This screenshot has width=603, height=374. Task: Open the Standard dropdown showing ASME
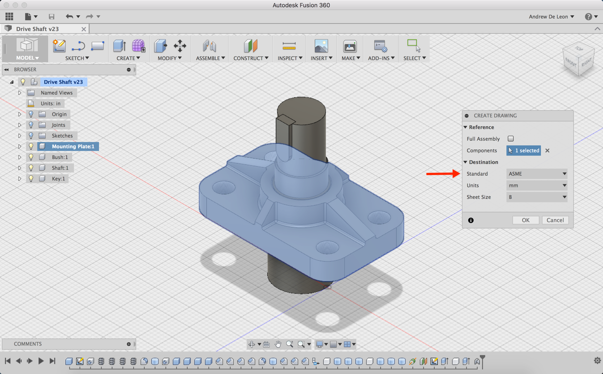[x=537, y=173]
